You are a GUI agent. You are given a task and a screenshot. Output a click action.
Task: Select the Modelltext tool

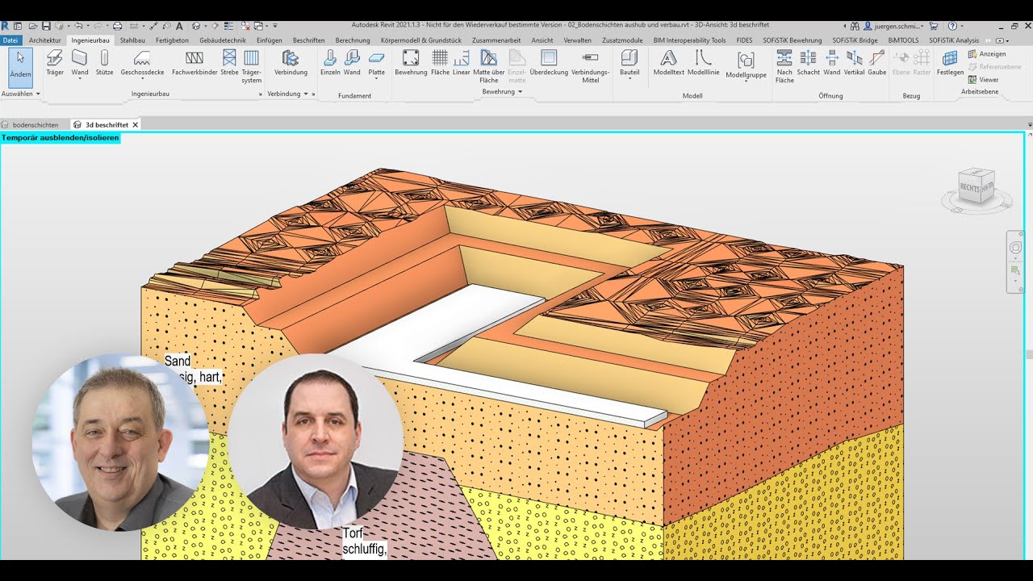[x=669, y=62]
